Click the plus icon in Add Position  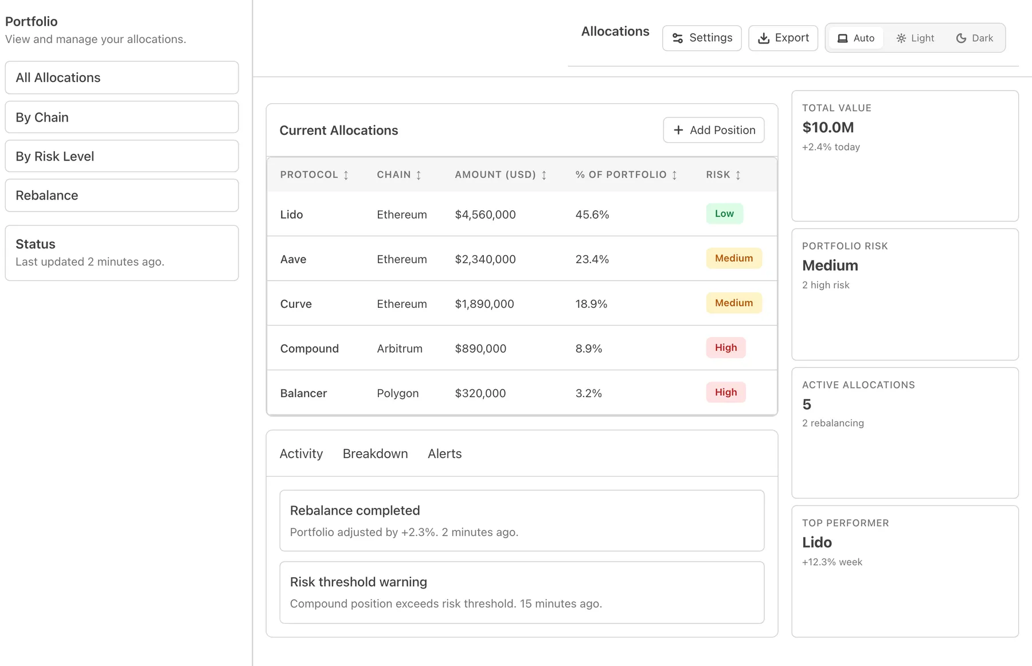(678, 130)
